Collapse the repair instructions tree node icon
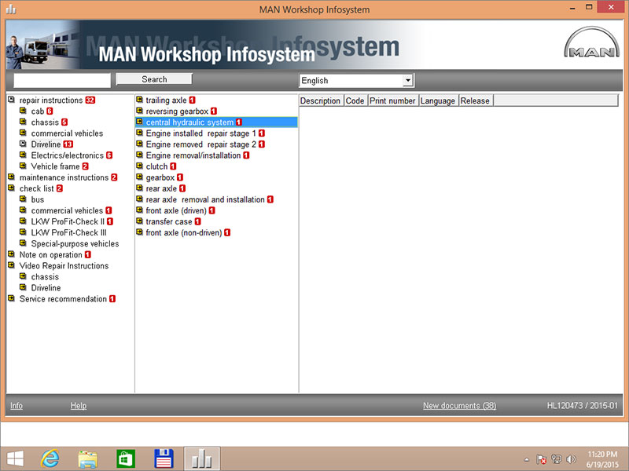The image size is (629, 471). [x=11, y=100]
